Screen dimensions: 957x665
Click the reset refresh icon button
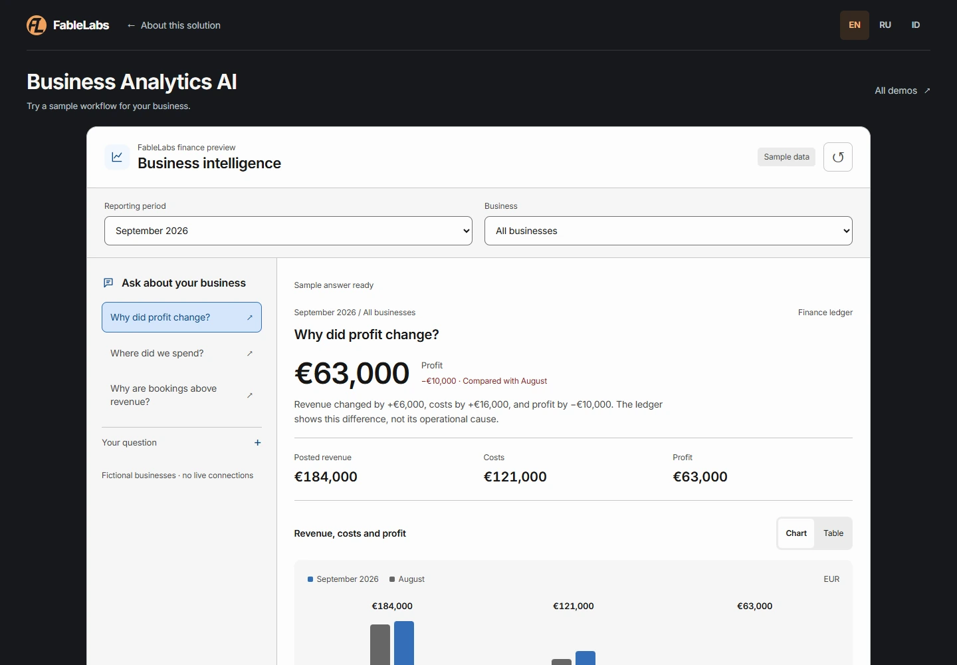(838, 157)
